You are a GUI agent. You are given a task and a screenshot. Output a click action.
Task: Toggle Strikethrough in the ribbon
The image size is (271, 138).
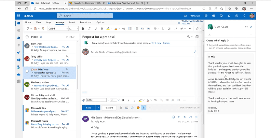pos(102,29)
